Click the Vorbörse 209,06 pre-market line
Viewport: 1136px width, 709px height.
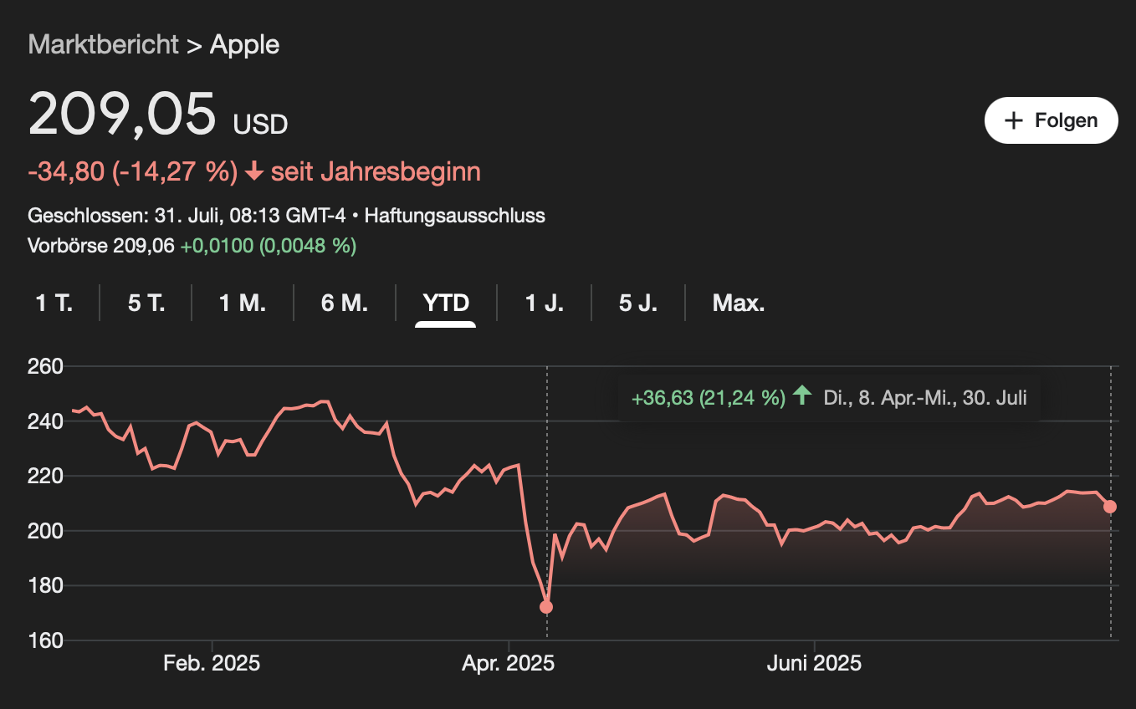click(192, 246)
